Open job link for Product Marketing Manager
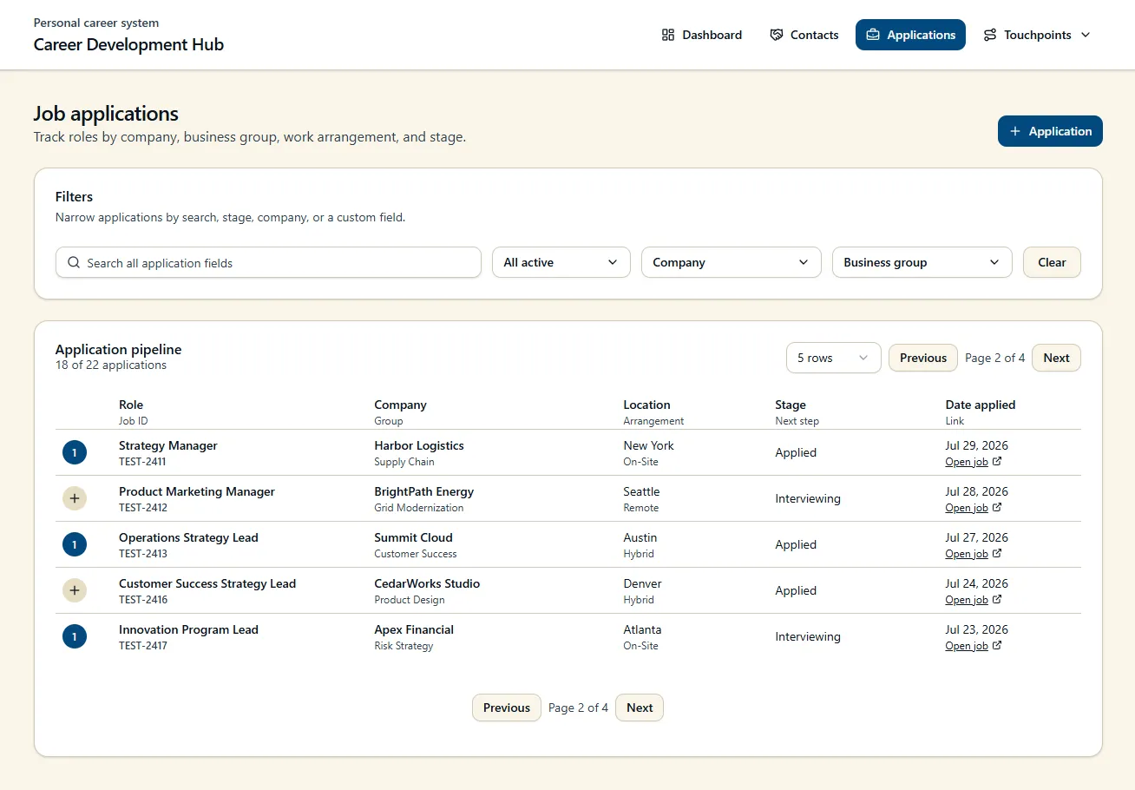The image size is (1135, 790). [x=974, y=508]
